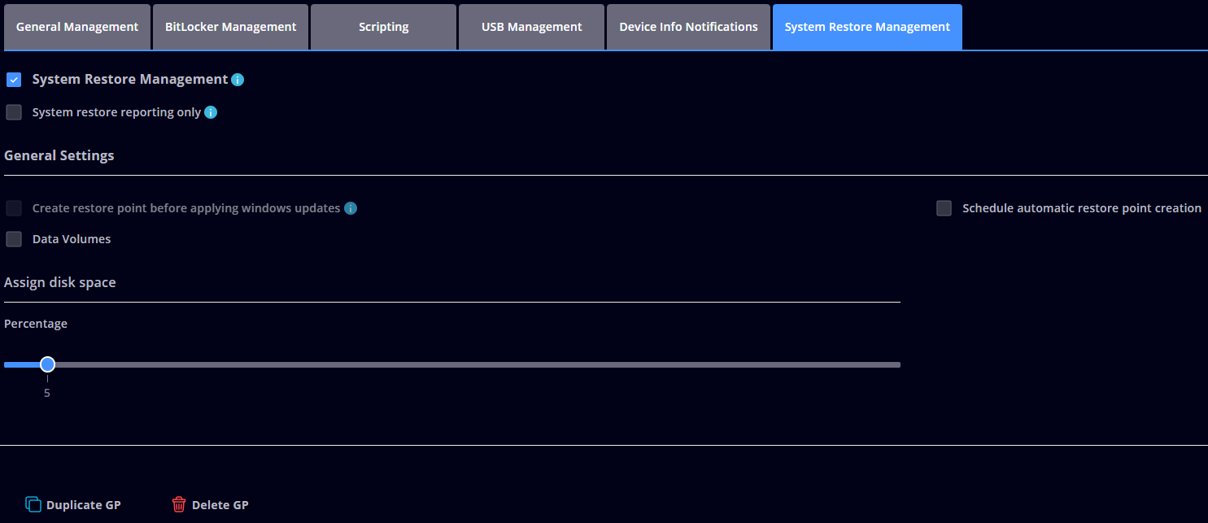Screen dimensions: 1208x523
Task: Uncheck the System Restore Management checkbox
Action: [x=14, y=80]
